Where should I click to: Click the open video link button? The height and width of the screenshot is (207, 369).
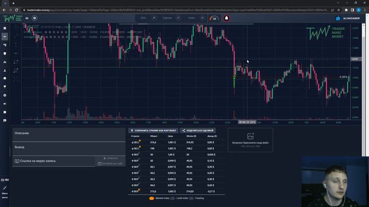point(110,159)
